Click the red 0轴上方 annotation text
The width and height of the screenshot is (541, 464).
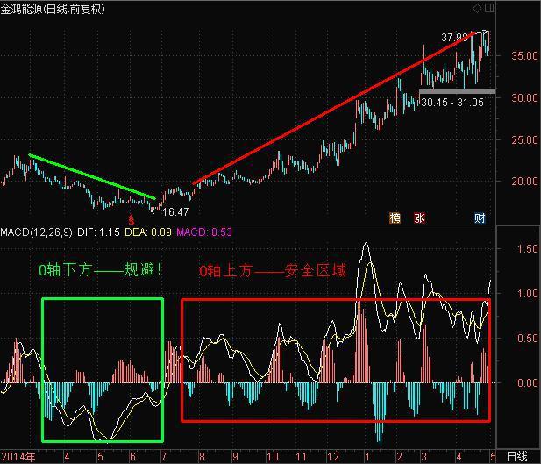click(272, 271)
